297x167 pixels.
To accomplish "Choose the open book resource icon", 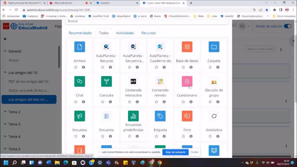I will 214,151.
